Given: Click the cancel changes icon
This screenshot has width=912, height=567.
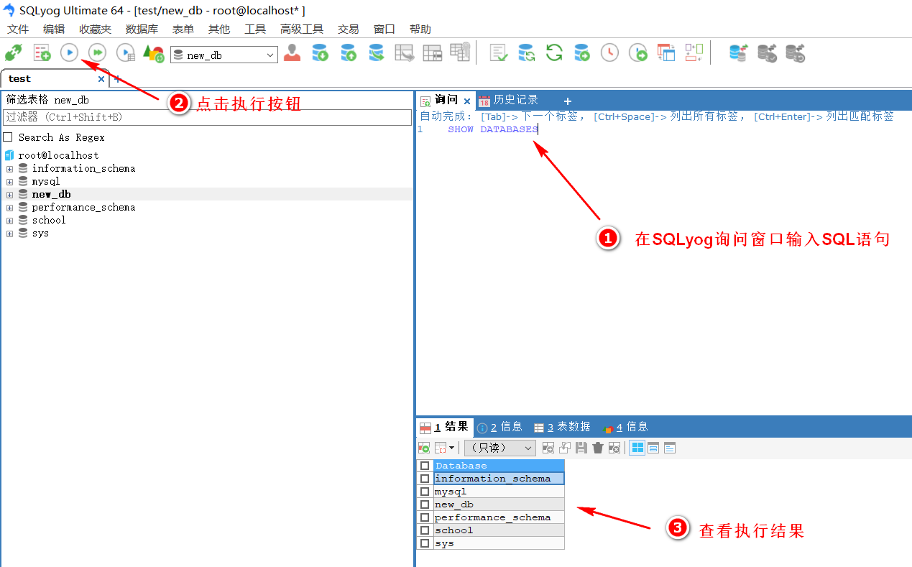Looking at the screenshot, I should click(614, 448).
